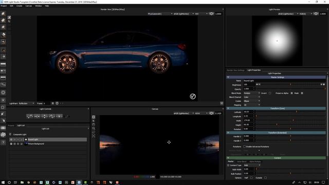Open render settings gear beside Frame field
Viewport: 329px width, 185px height.
57,103
